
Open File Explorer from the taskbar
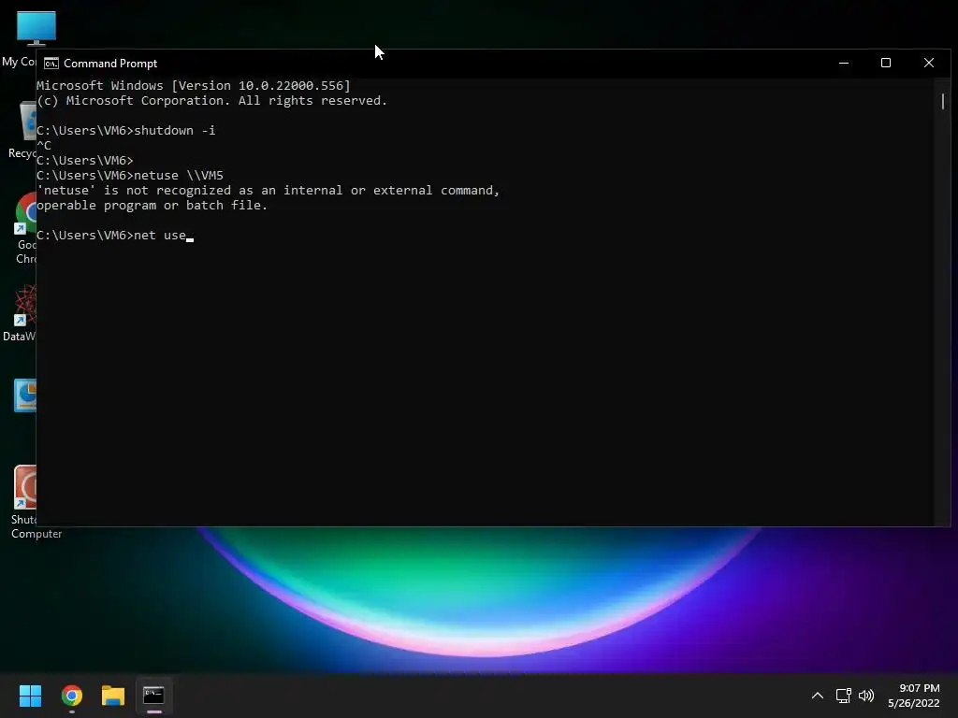(x=113, y=696)
